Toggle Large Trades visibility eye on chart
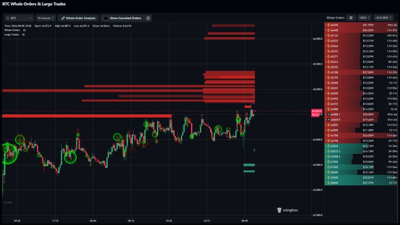Screen dimensions: 400x225 (24, 35)
